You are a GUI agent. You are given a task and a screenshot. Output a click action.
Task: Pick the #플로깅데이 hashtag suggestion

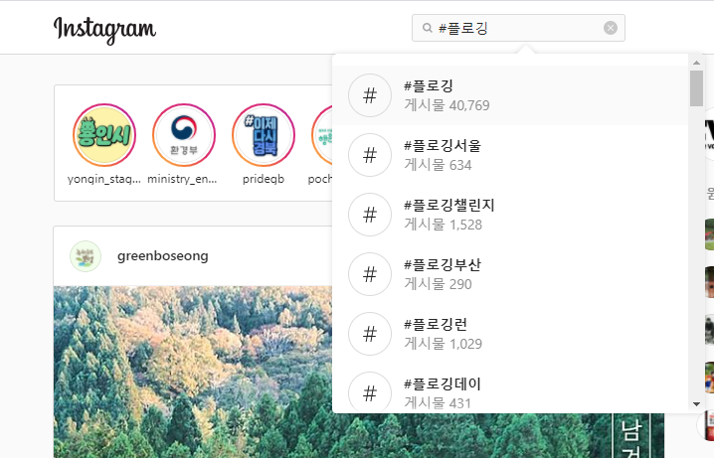pyautogui.click(x=510, y=393)
